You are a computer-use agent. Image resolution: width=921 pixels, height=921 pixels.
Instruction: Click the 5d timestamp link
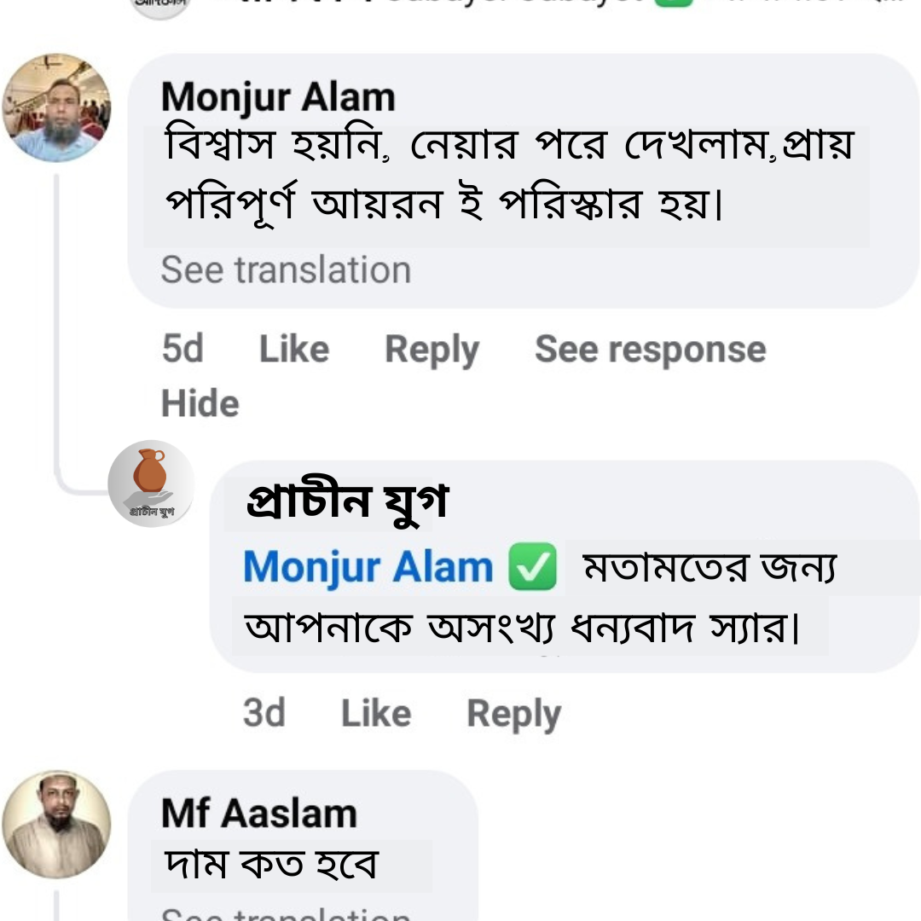point(182,348)
